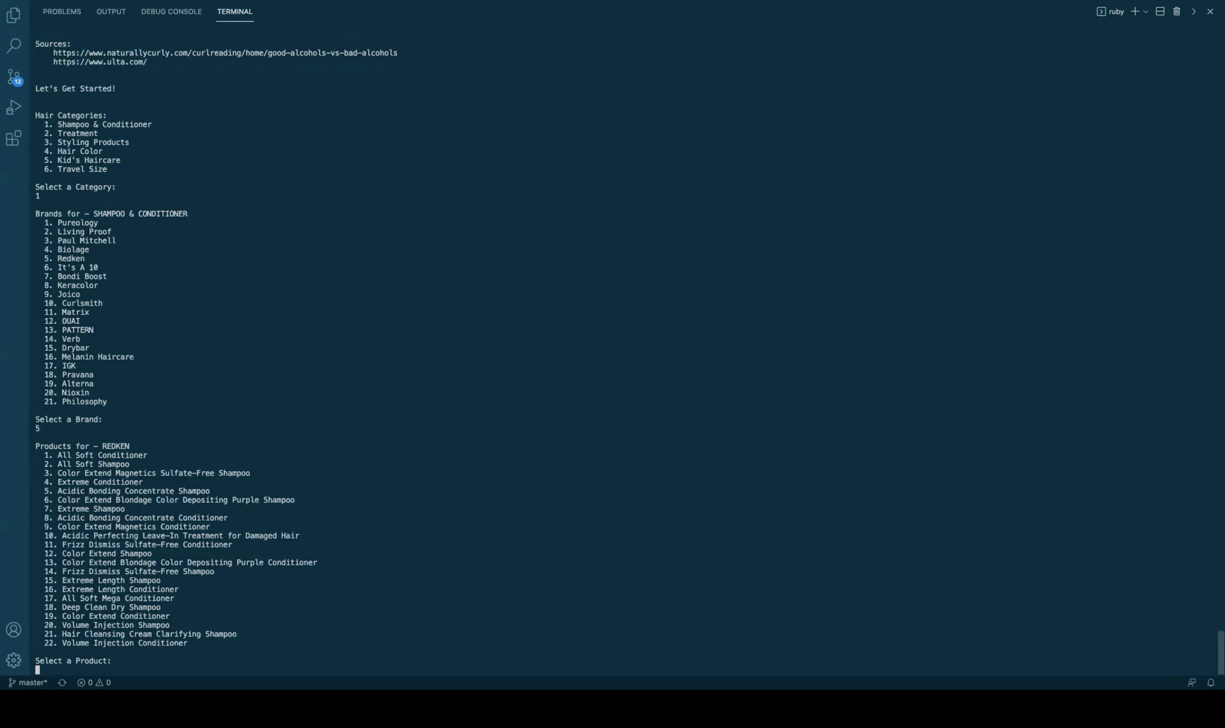The height and width of the screenshot is (728, 1225).
Task: Kill the terminal with the trash icon
Action: [1176, 11]
